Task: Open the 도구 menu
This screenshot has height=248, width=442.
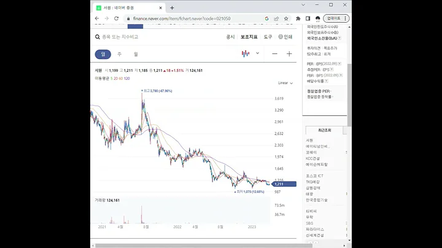Action: click(x=268, y=37)
